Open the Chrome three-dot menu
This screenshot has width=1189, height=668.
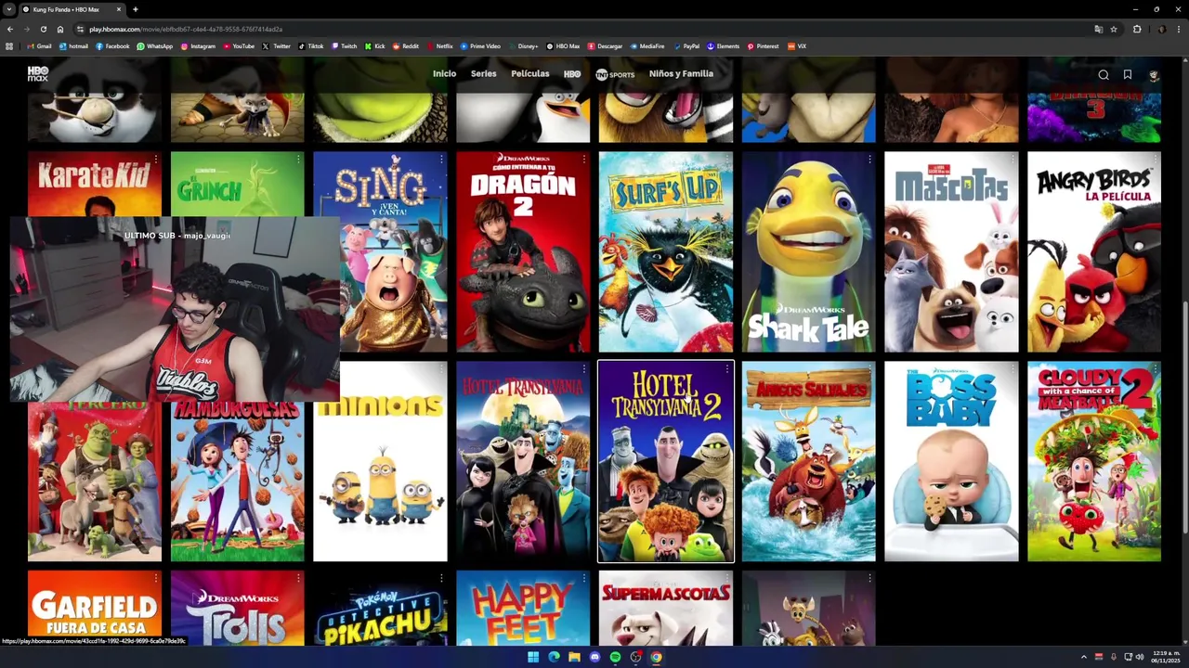pos(1180,29)
